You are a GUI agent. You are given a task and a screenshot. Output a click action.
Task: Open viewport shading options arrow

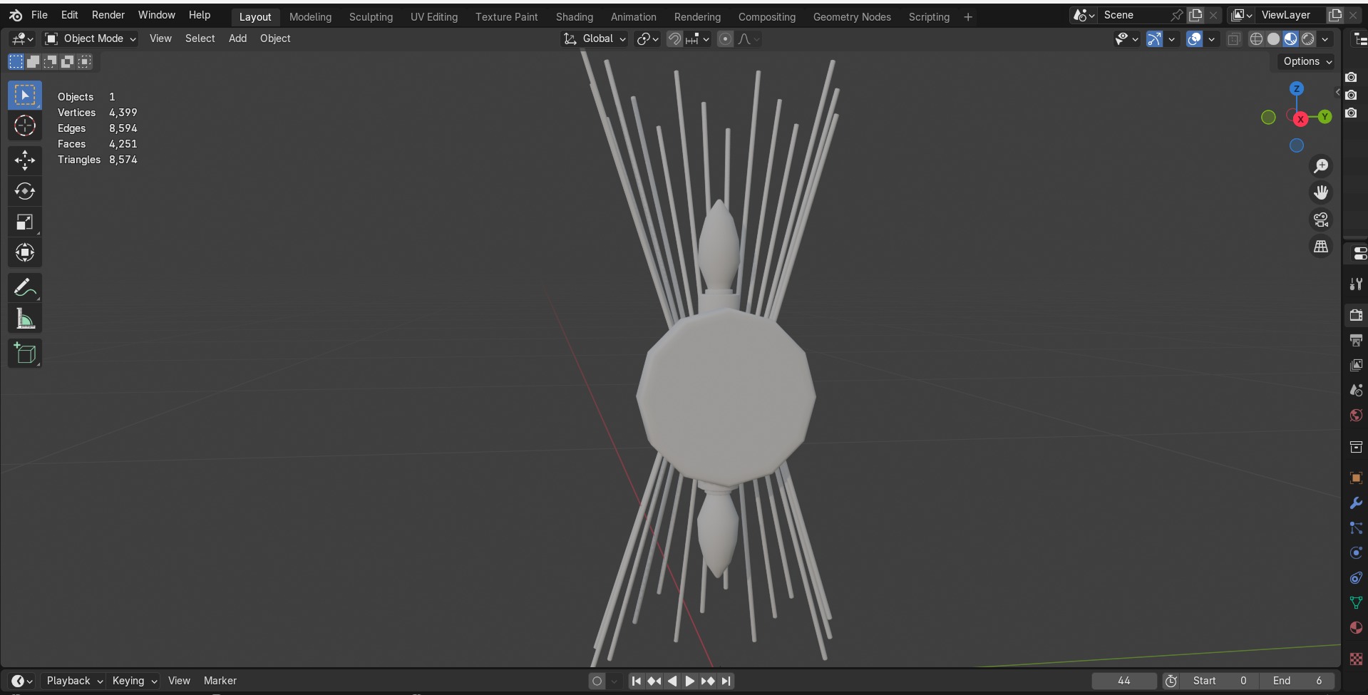click(1325, 39)
